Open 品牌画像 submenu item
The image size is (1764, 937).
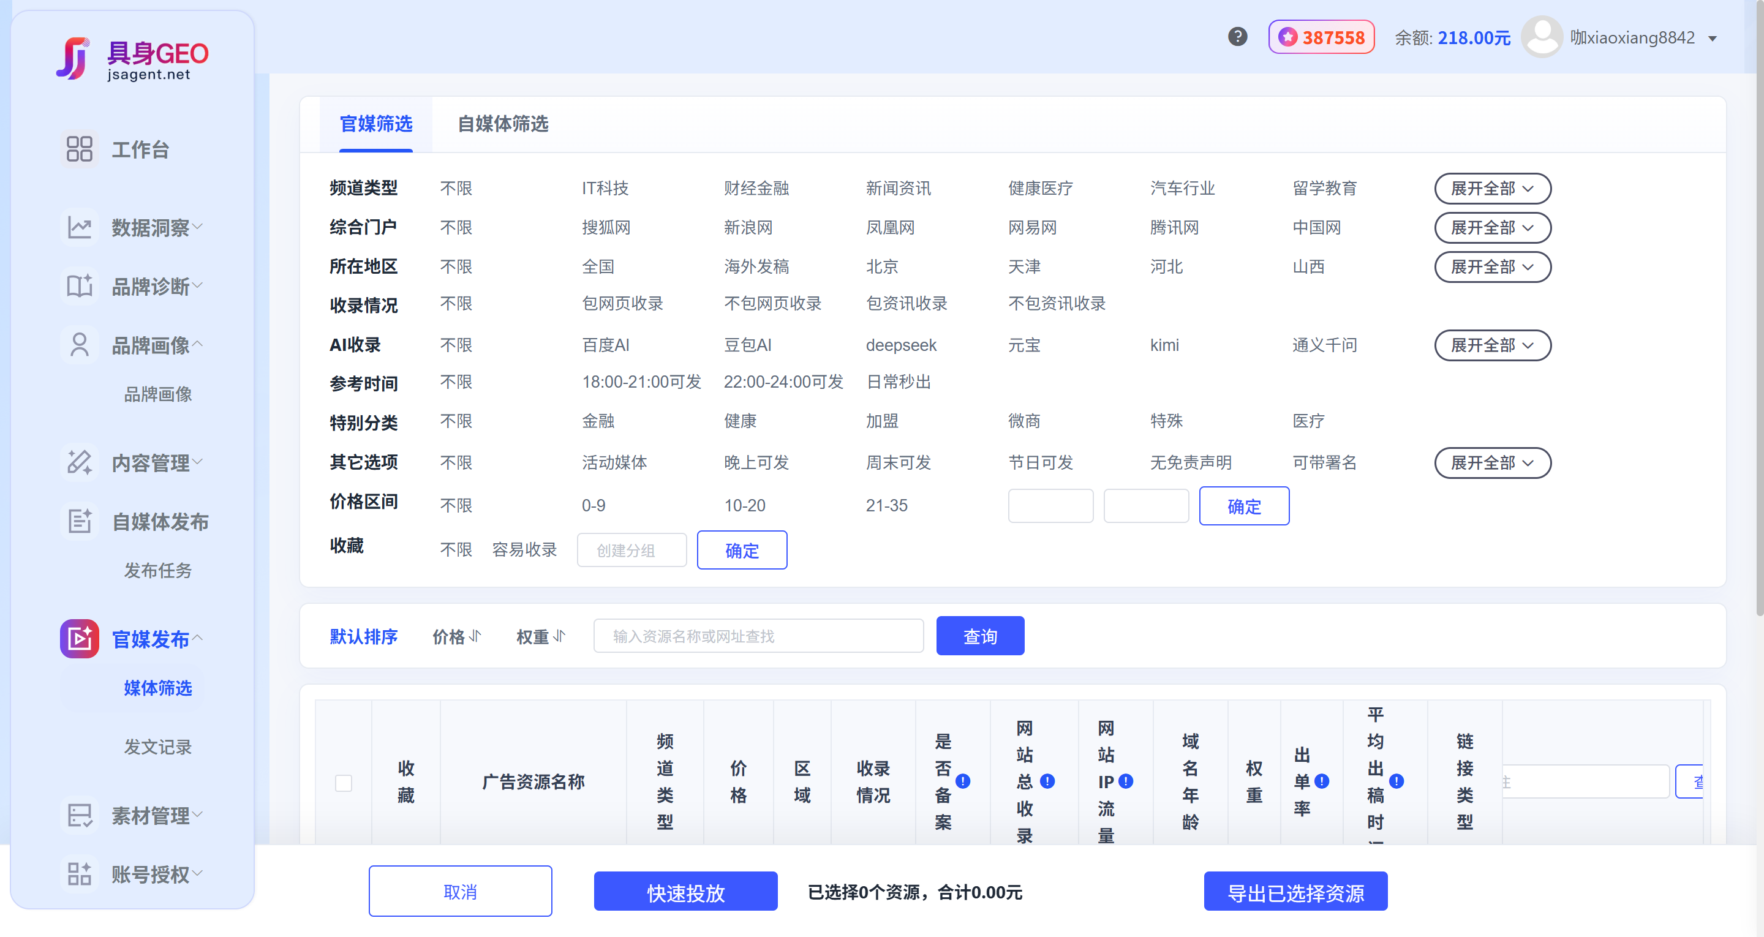(158, 394)
